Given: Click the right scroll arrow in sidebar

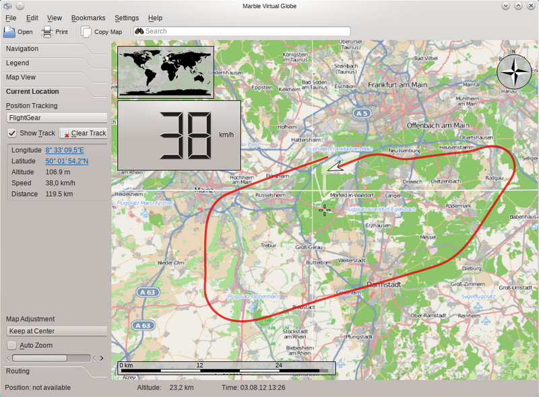Looking at the screenshot, I should pyautogui.click(x=102, y=358).
